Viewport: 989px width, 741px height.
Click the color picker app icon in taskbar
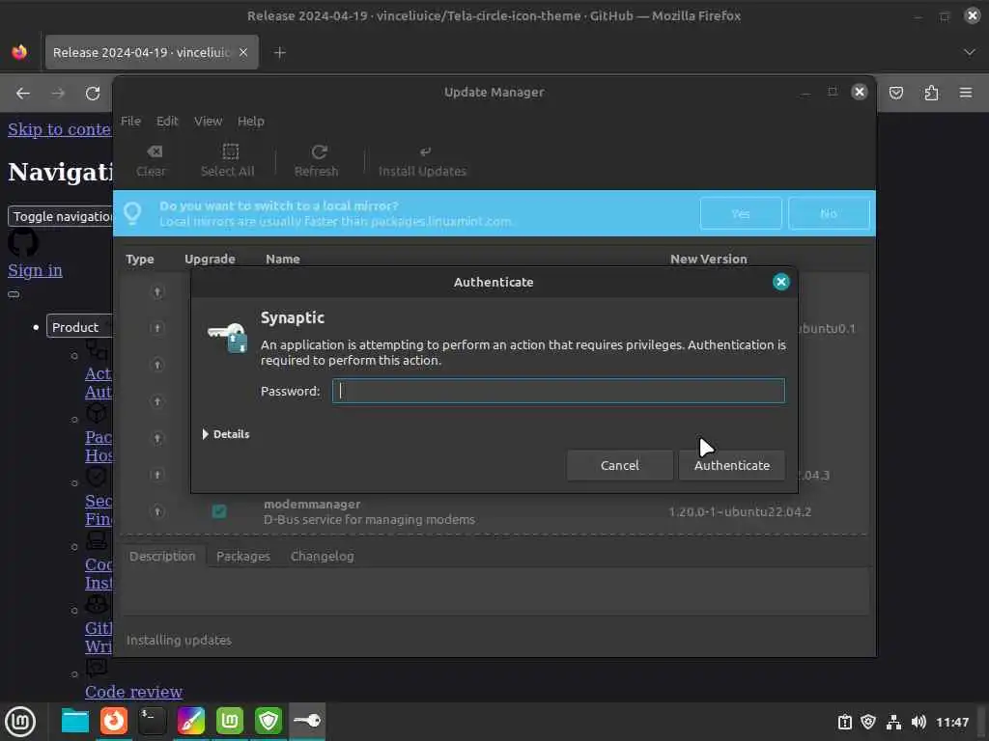click(191, 721)
